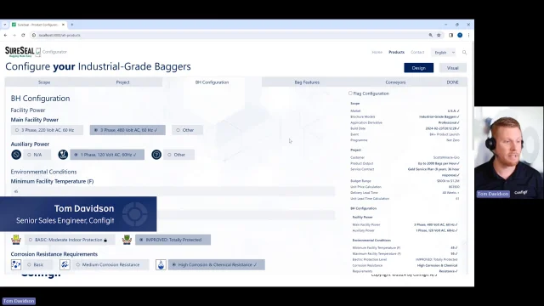Open the site search magnifier icon
This screenshot has height=306, width=544.
tap(464, 53)
